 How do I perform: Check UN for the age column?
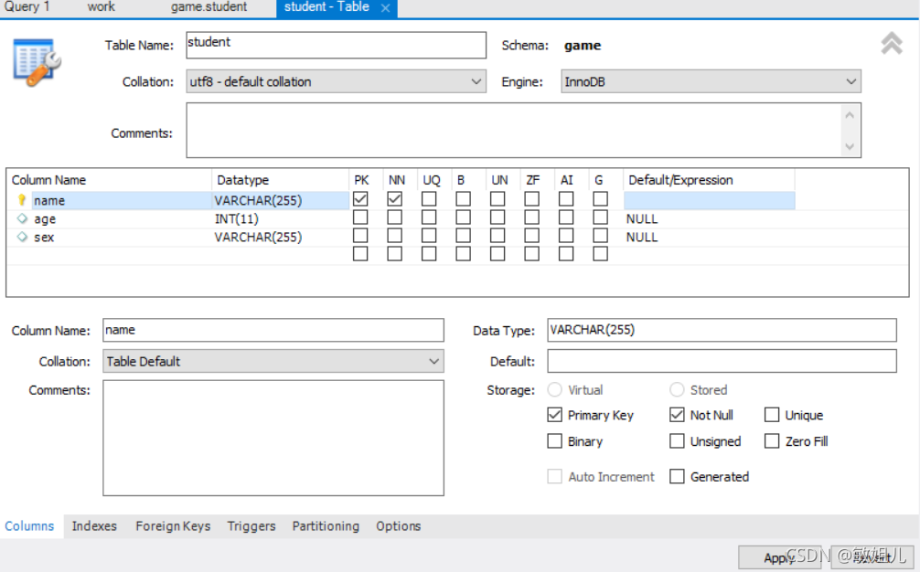[x=497, y=217]
